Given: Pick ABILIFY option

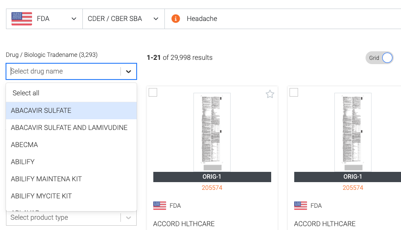Looking at the screenshot, I should pyautogui.click(x=71, y=162).
